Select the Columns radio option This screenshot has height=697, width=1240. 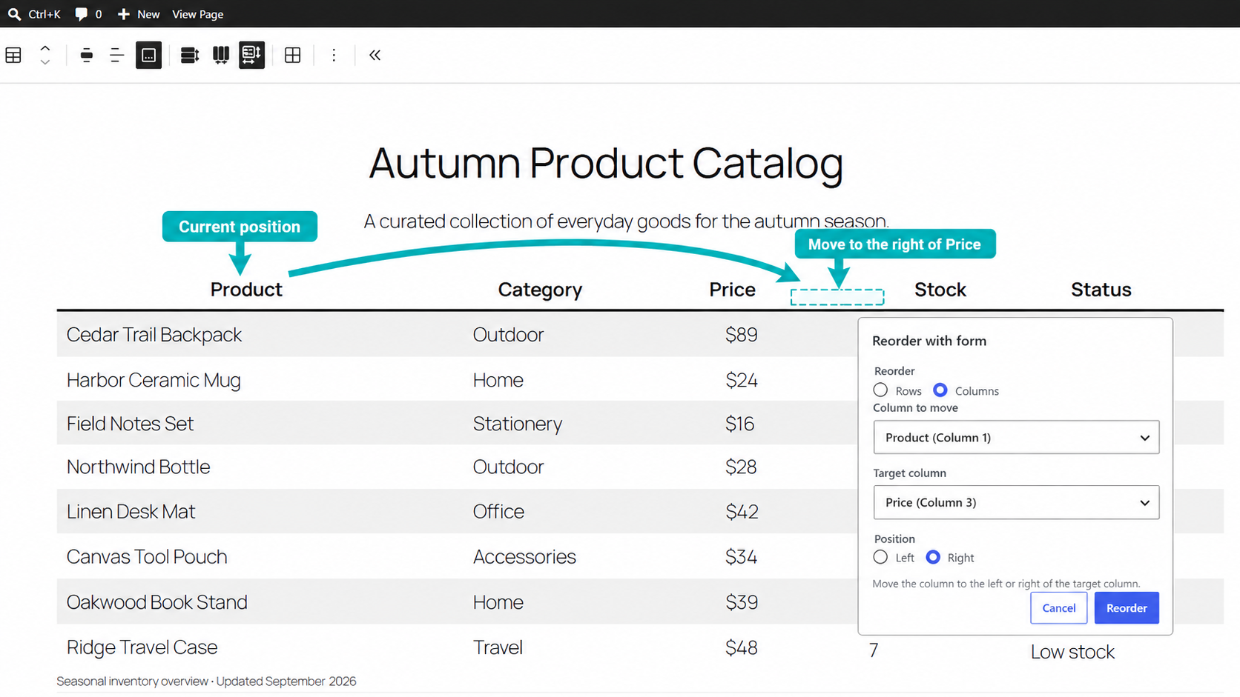pos(940,390)
